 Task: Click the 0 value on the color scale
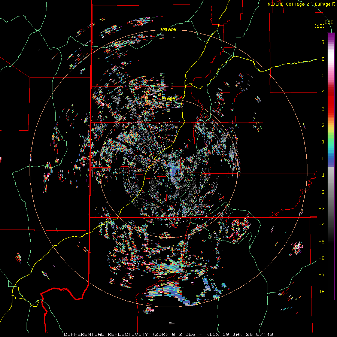coord(323,159)
